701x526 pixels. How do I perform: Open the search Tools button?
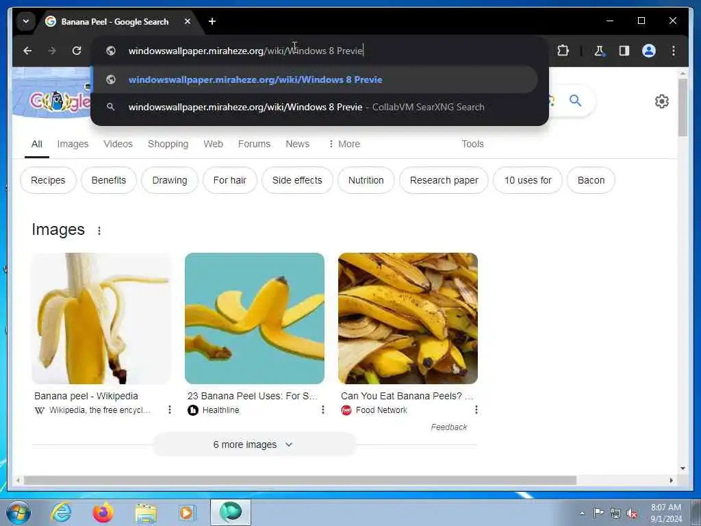[x=472, y=144]
